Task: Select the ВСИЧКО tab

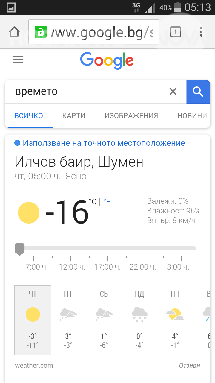Action: [29, 116]
